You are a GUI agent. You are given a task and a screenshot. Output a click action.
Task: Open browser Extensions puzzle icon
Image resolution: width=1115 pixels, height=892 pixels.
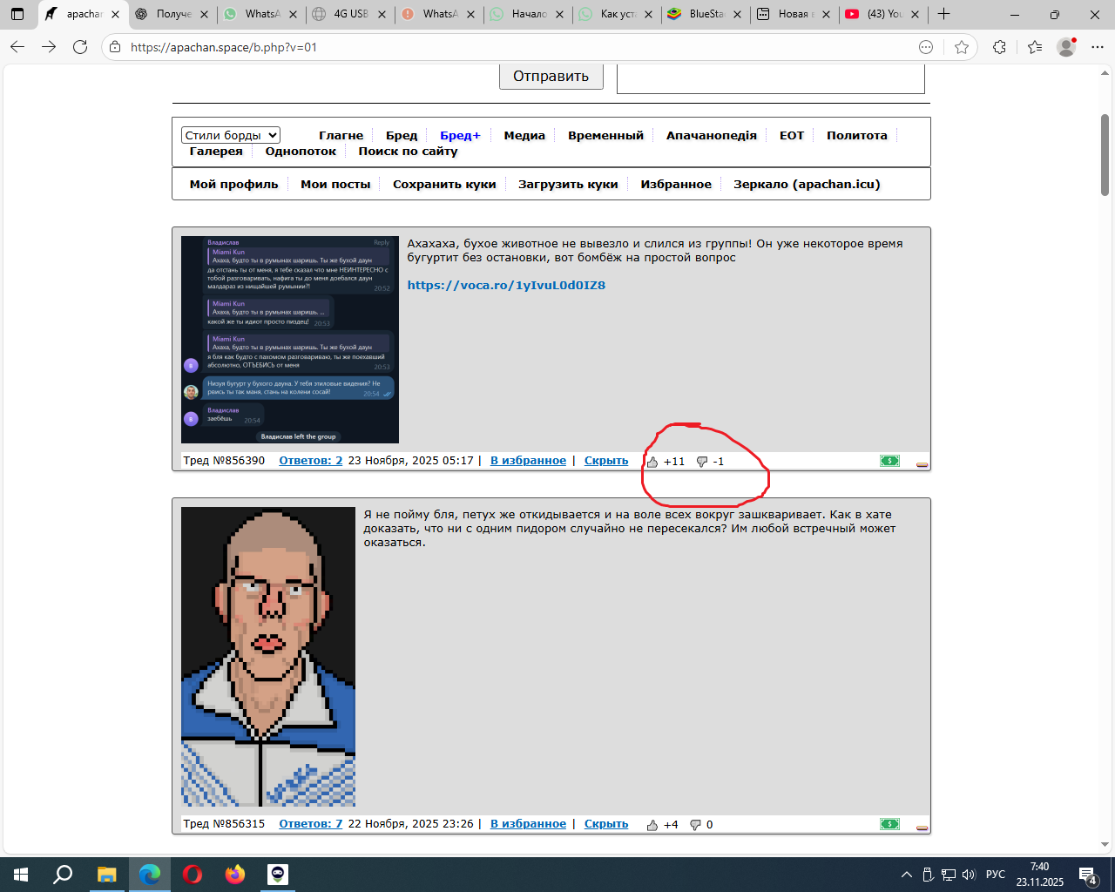coord(999,47)
